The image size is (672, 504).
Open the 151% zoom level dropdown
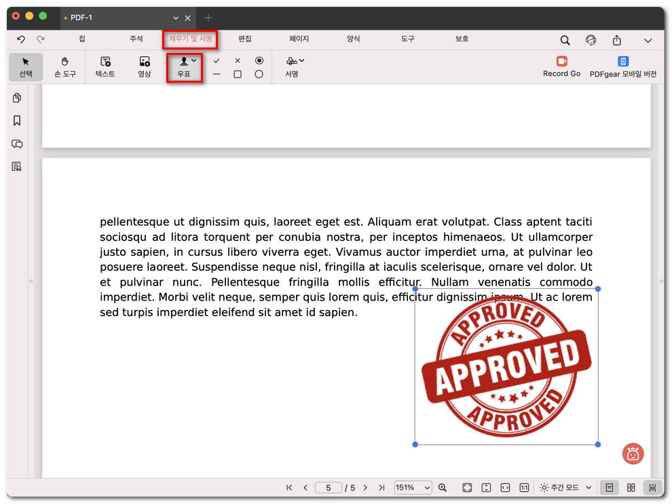tap(413, 488)
